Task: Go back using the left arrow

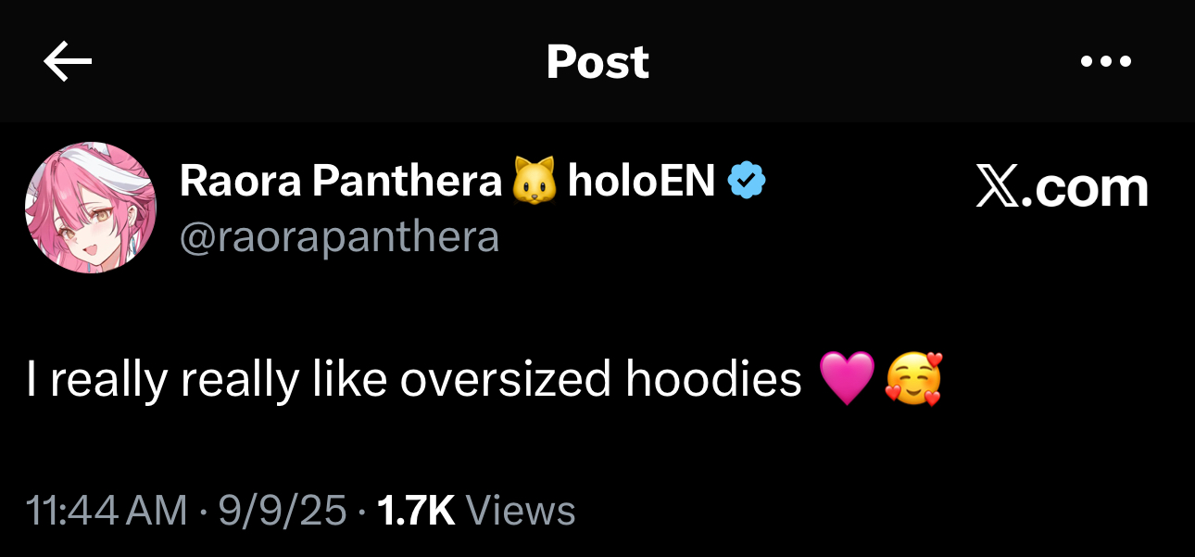Action: (68, 62)
